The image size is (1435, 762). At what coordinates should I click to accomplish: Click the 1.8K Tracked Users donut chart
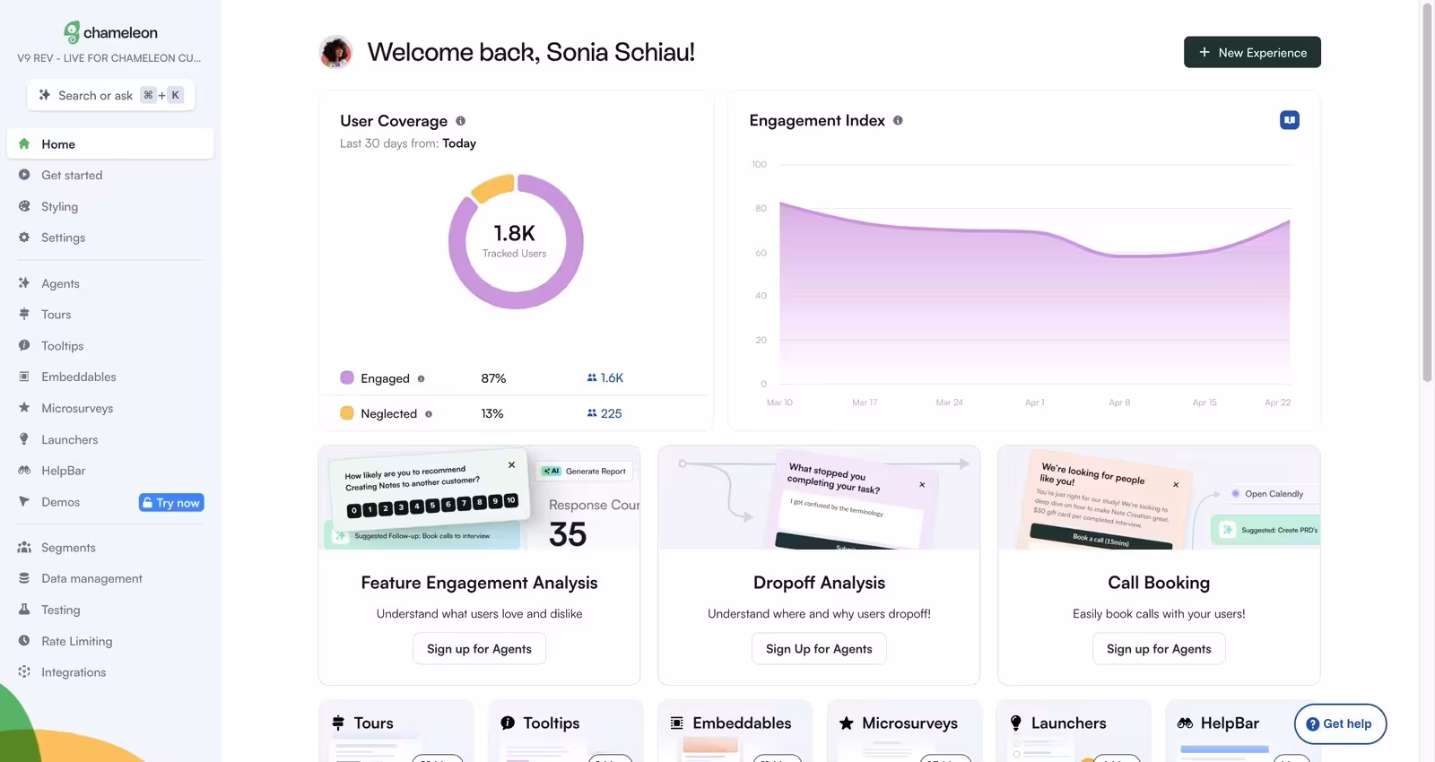click(516, 242)
